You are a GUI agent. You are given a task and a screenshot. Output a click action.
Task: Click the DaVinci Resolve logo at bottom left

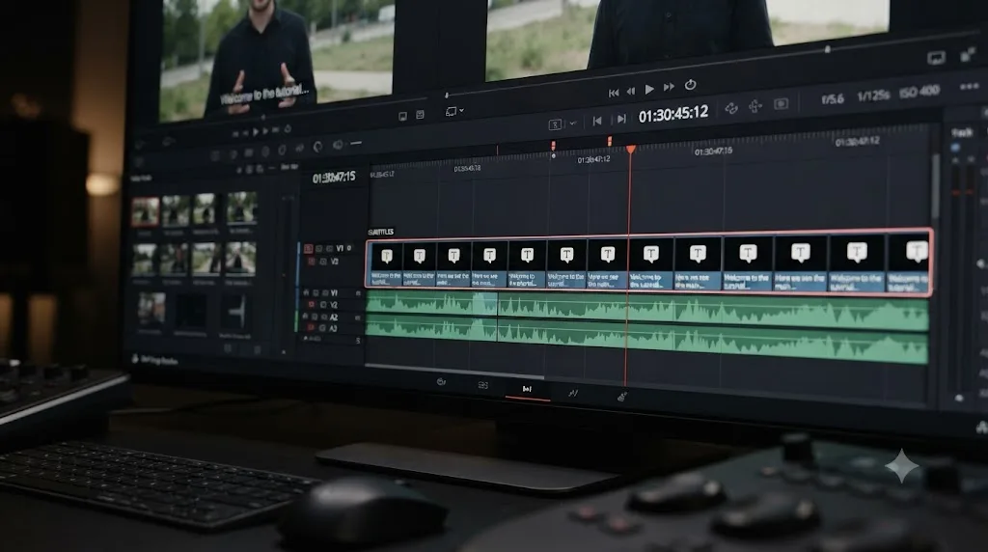(x=134, y=359)
